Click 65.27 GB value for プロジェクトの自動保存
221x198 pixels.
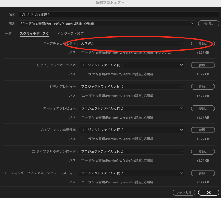pyautogui.click(x=203, y=139)
